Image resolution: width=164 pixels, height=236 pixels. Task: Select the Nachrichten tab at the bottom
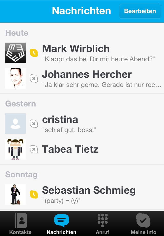[61, 224]
